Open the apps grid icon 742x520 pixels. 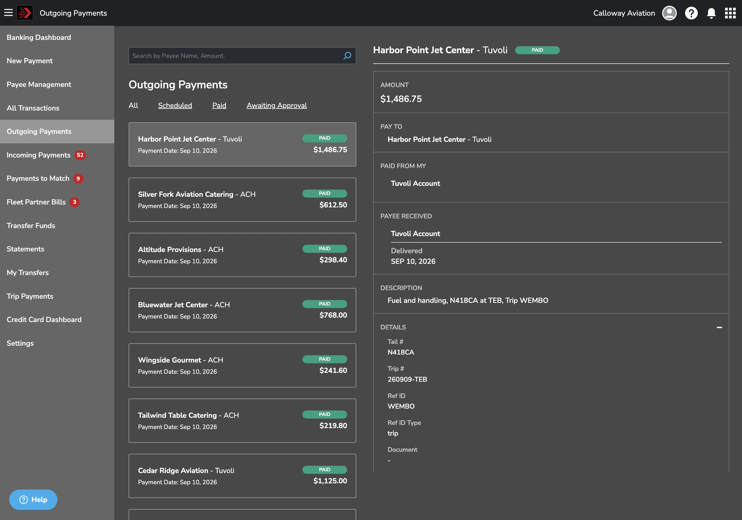pos(730,13)
